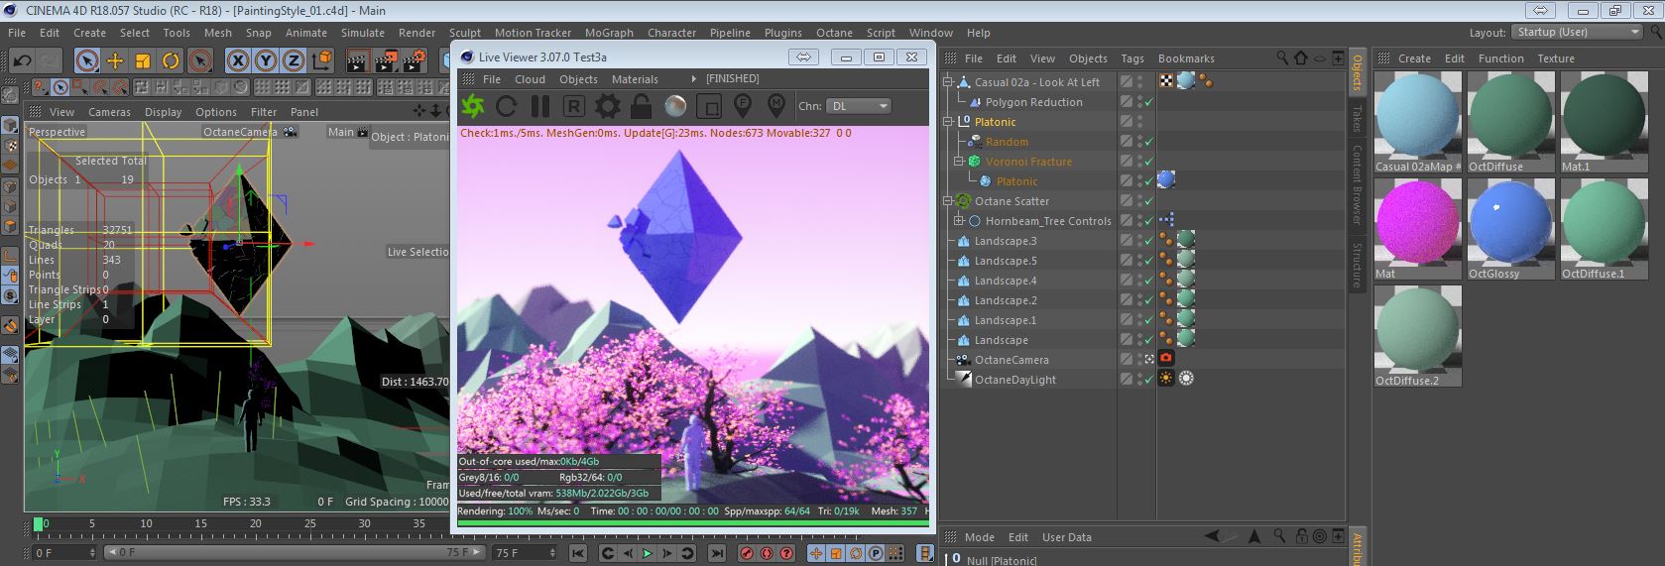Select the Rotate tool
Screen dimensions: 1665x566
pyautogui.click(x=171, y=60)
